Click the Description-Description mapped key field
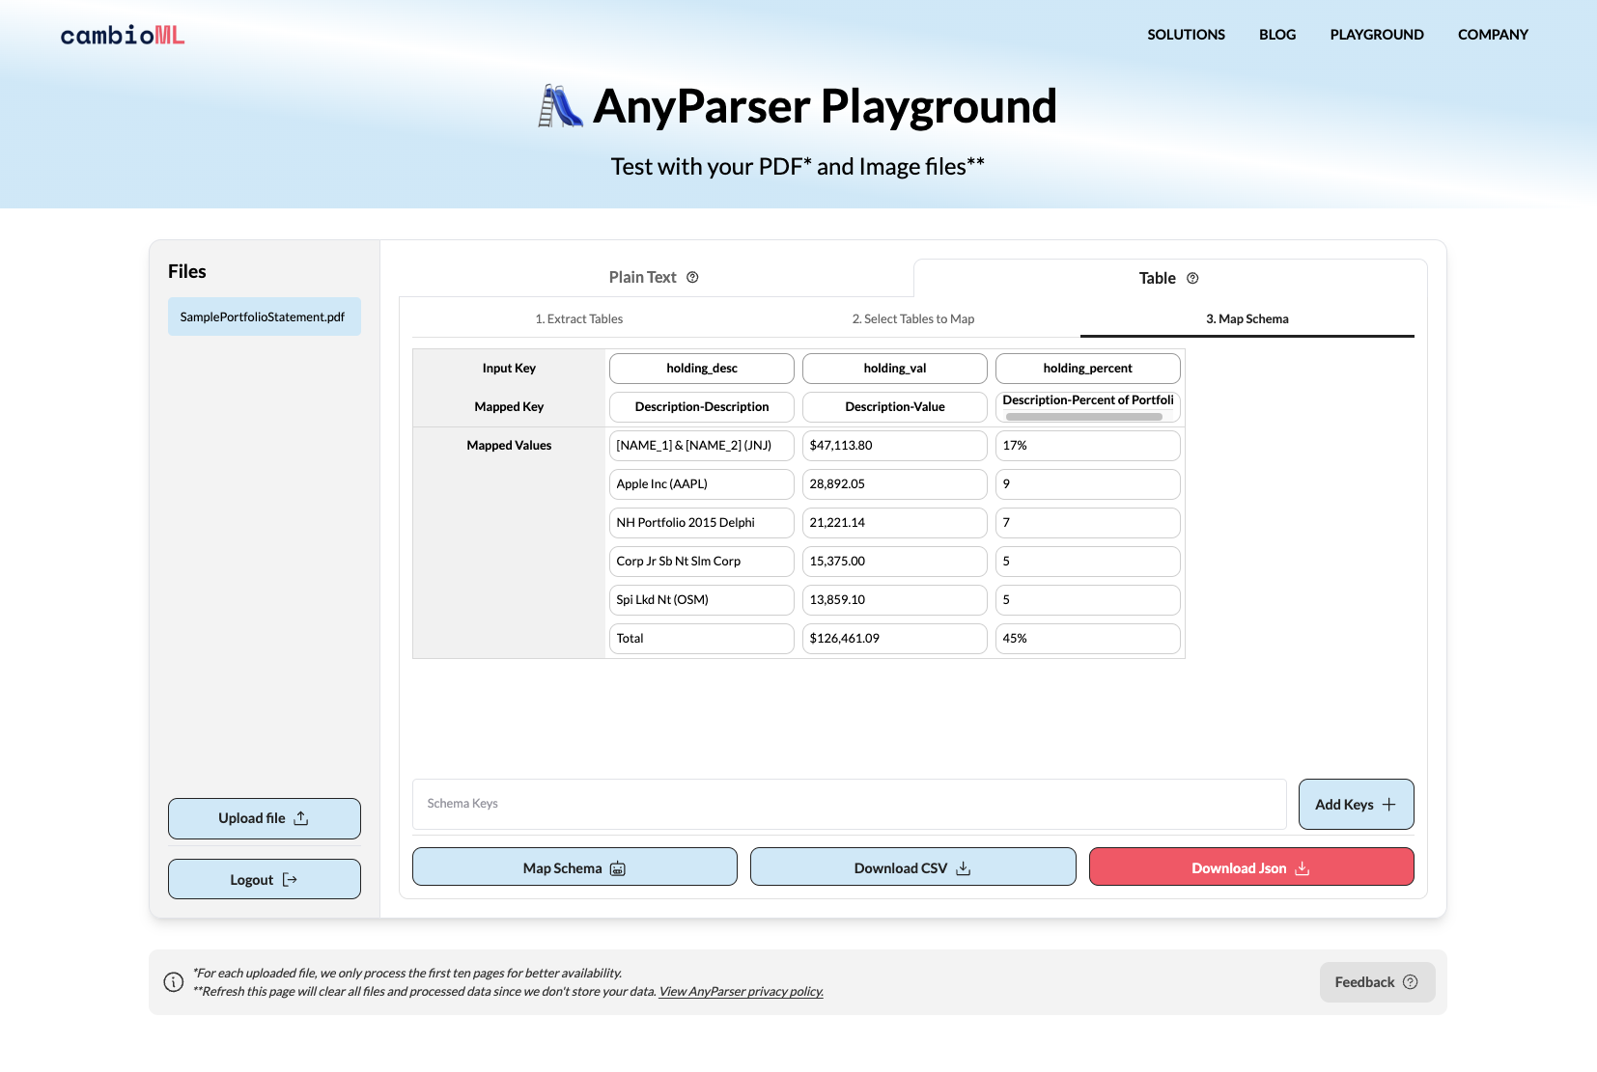 point(702,407)
